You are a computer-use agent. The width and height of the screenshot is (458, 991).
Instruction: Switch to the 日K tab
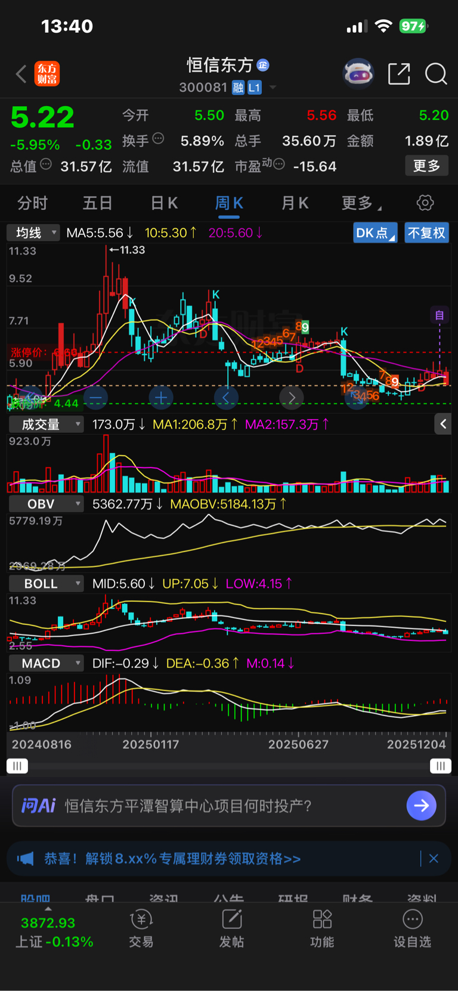pos(164,203)
